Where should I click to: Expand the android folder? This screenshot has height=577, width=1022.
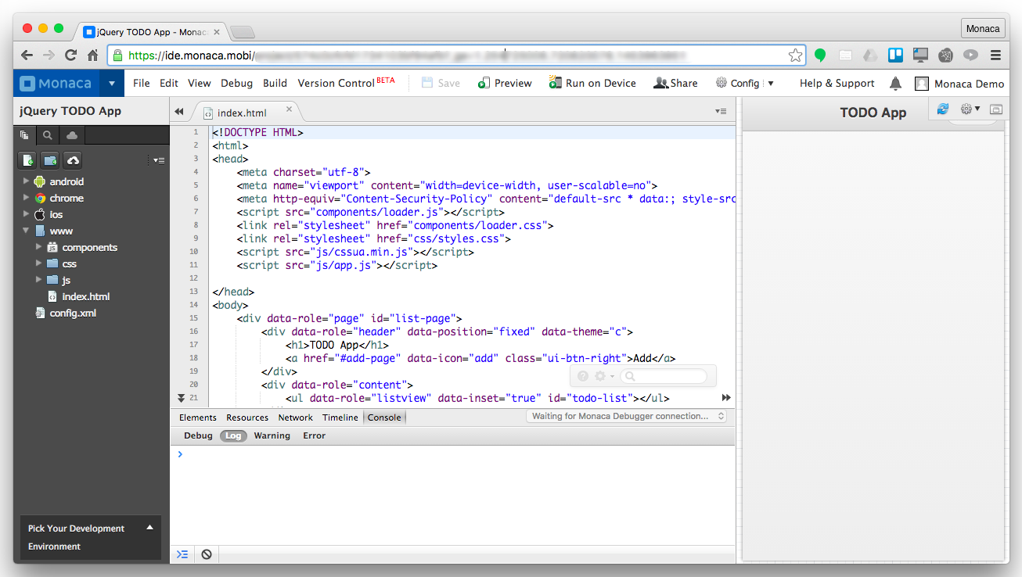[26, 181]
